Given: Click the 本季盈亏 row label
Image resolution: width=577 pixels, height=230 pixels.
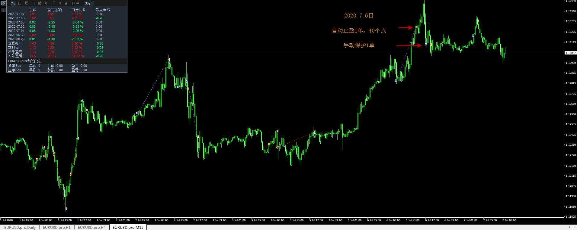Looking at the screenshot, I should (15, 52).
